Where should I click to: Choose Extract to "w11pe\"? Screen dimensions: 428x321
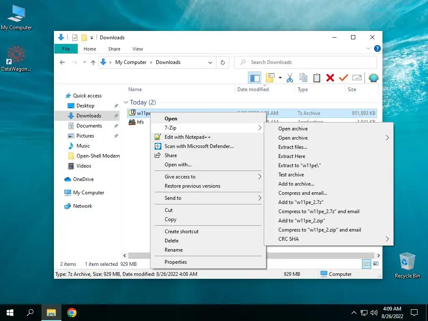(x=329, y=166)
